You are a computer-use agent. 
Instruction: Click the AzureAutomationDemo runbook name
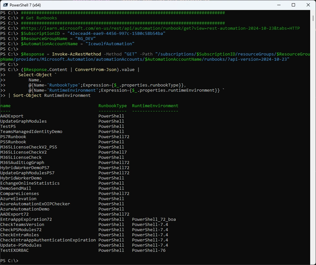tap(25, 209)
